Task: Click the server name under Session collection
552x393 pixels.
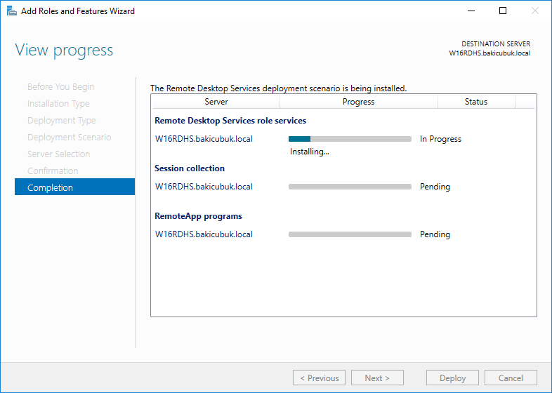Action: pyautogui.click(x=204, y=187)
